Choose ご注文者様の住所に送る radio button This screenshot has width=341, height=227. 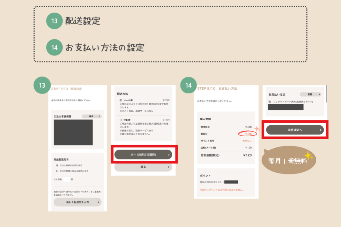(57, 165)
